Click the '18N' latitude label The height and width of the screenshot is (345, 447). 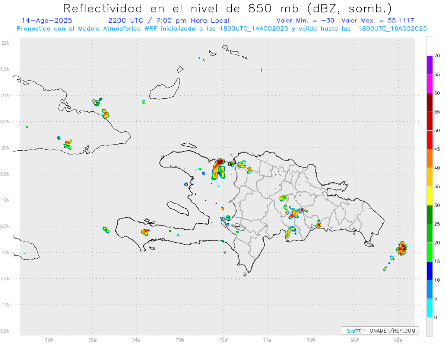click(6, 252)
